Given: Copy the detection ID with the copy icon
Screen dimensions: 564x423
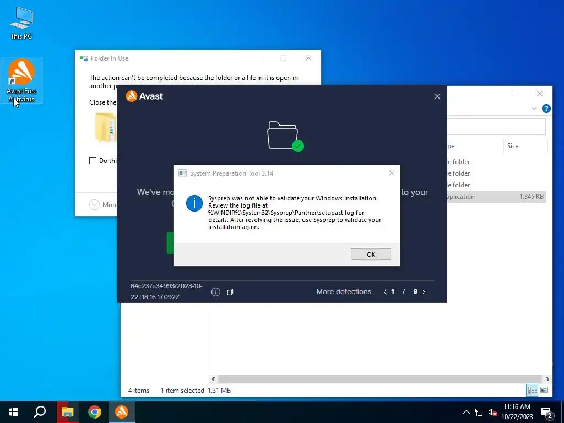Looking at the screenshot, I should click(x=230, y=292).
